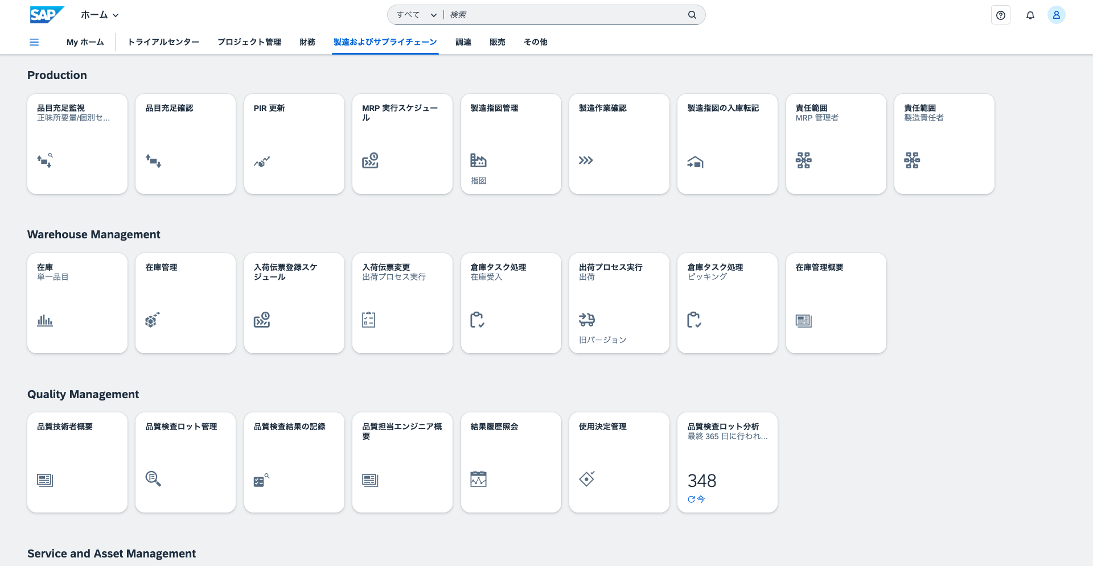Switch to the 販売 tab
This screenshot has height=566, width=1093.
tap(498, 42)
